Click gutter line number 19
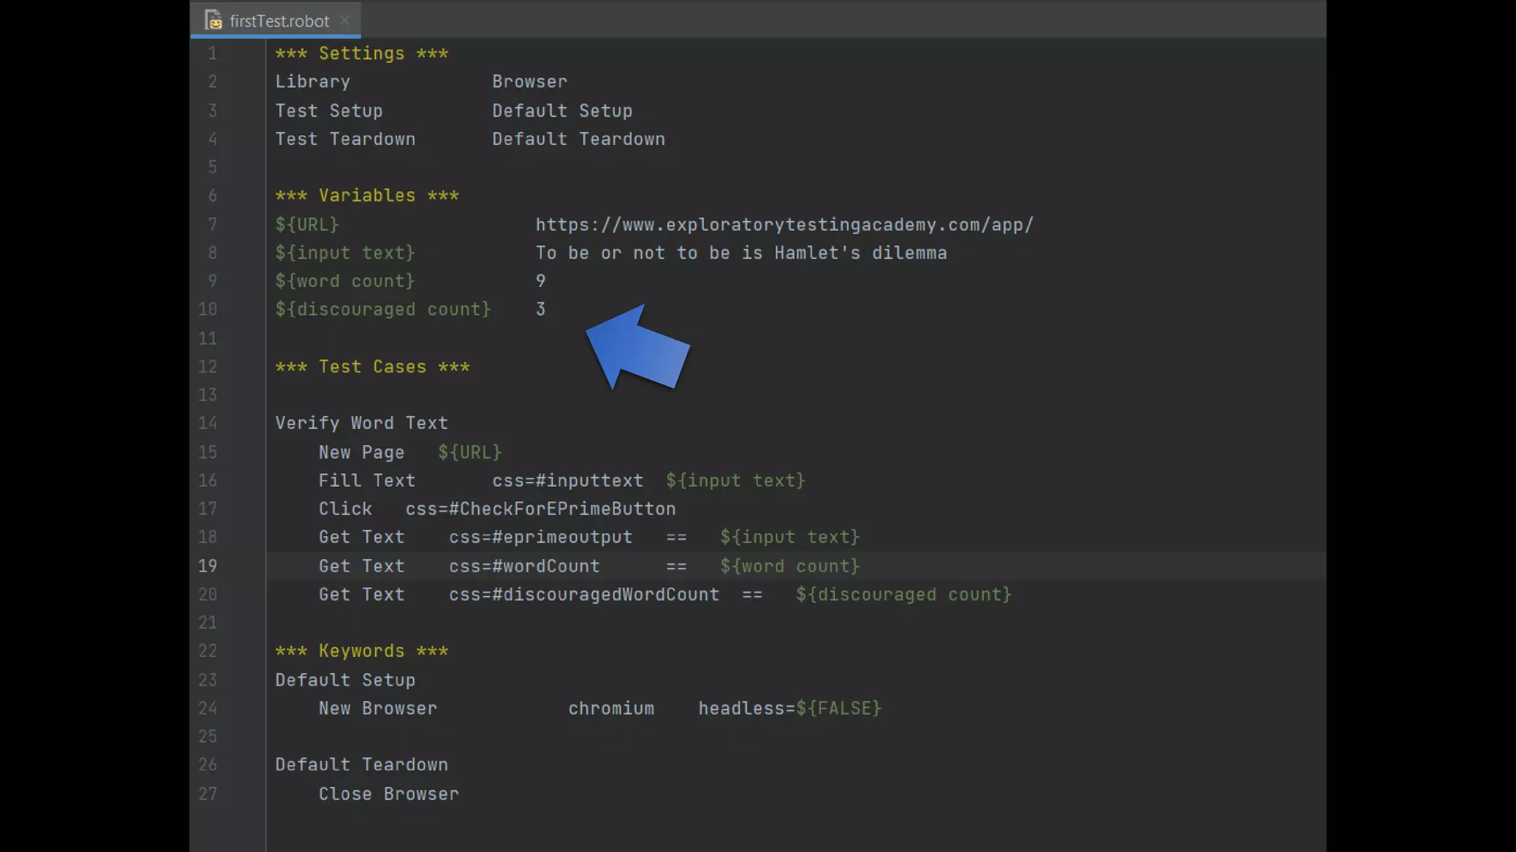 pos(207,566)
